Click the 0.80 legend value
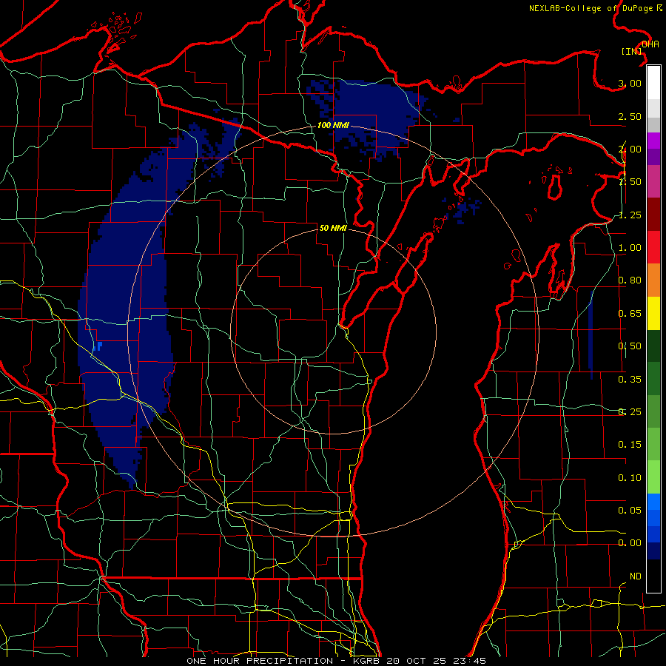 (630, 280)
